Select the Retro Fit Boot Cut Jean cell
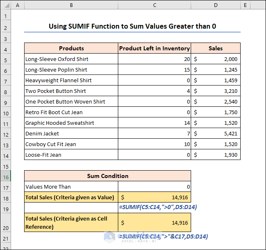 (x=71, y=112)
